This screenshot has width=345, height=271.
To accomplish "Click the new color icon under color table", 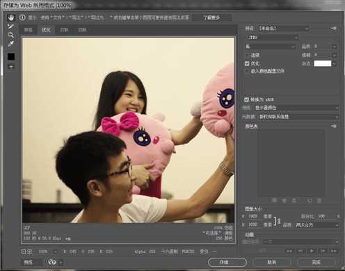I will 309,200.
